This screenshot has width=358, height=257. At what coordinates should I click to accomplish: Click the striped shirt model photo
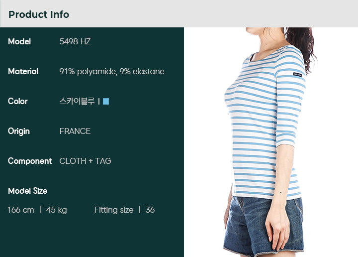pyautogui.click(x=271, y=142)
